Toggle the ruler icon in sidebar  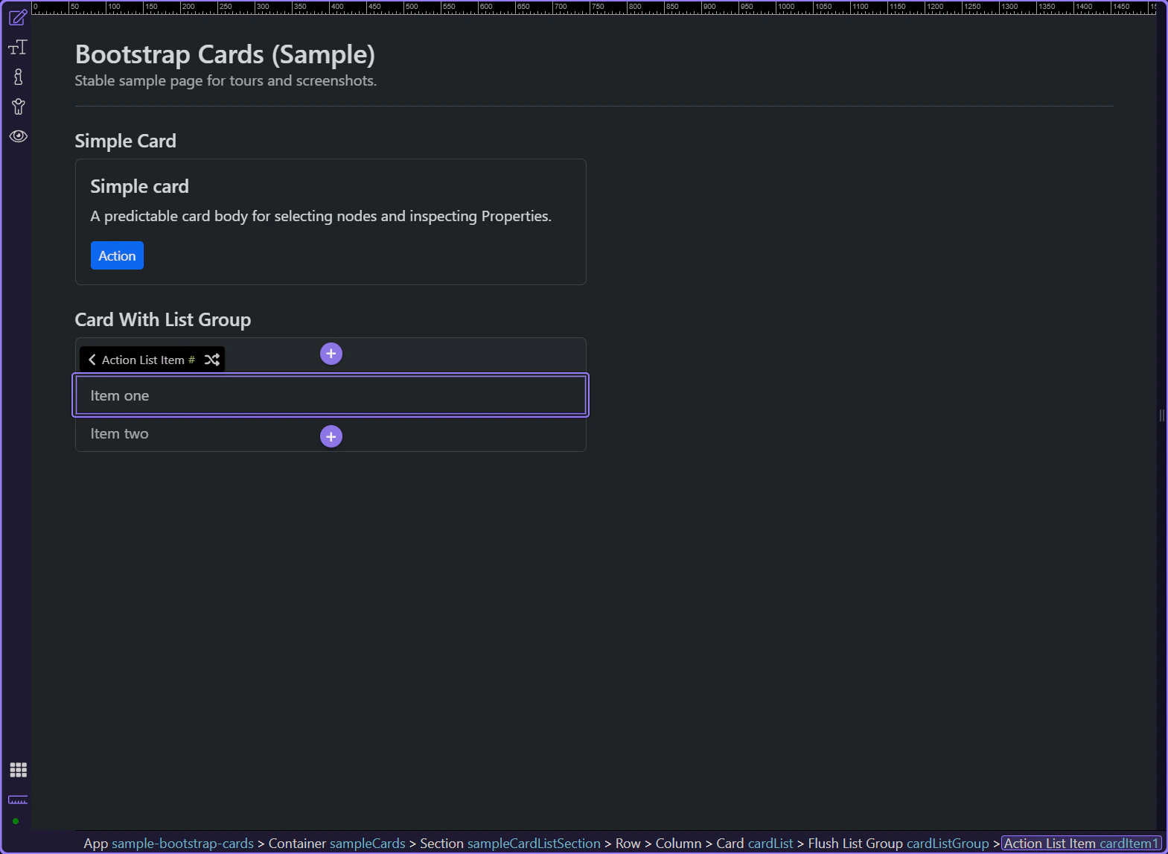[18, 800]
